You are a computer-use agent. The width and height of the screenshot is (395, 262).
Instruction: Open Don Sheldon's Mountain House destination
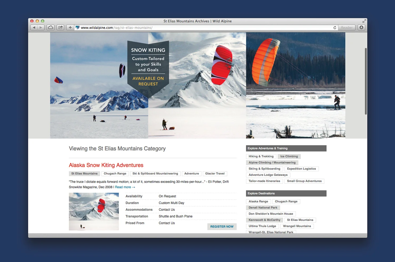point(271,214)
